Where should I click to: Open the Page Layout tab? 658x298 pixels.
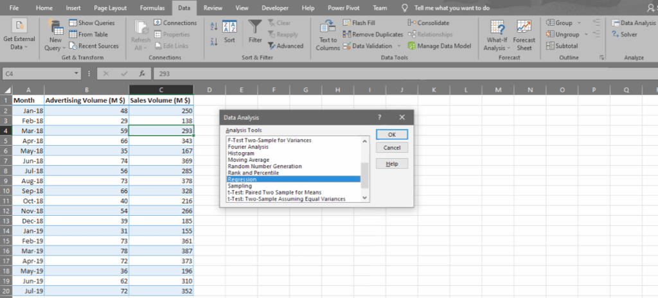click(x=111, y=8)
